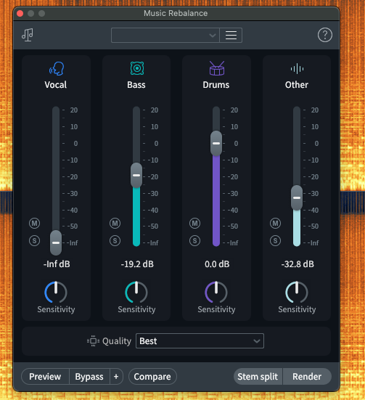Click the Compare button

(x=152, y=377)
